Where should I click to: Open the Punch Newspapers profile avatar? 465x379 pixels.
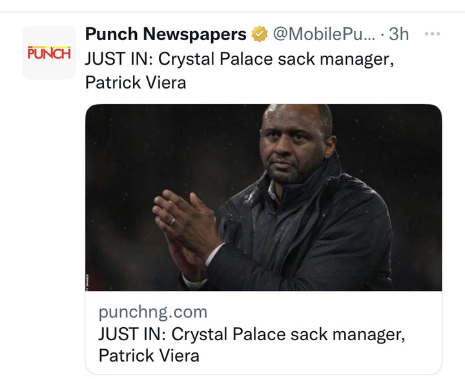(49, 52)
